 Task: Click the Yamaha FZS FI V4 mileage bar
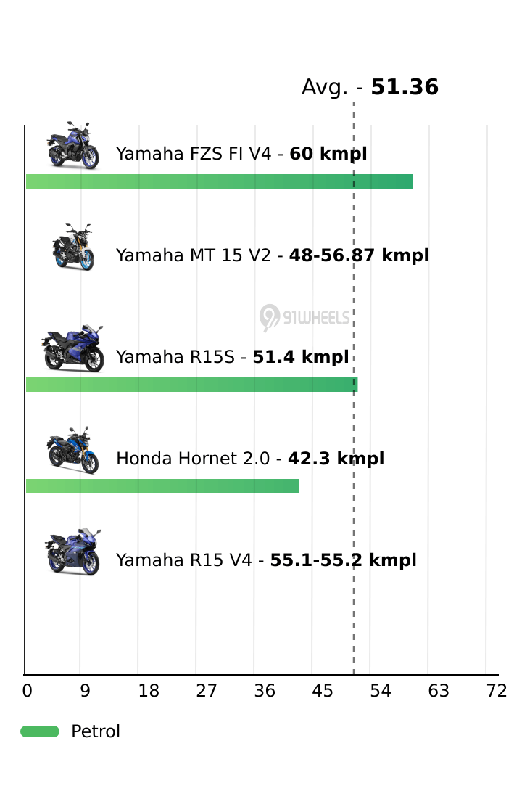(x=219, y=181)
